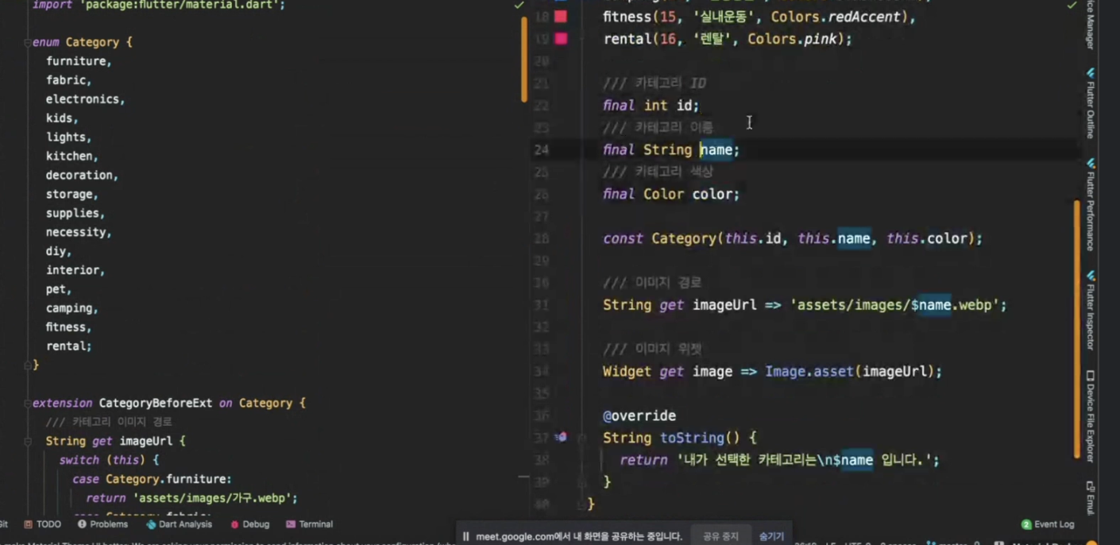The width and height of the screenshot is (1120, 545).
Task: Click the override gutter icon beside toString
Action: 561,437
